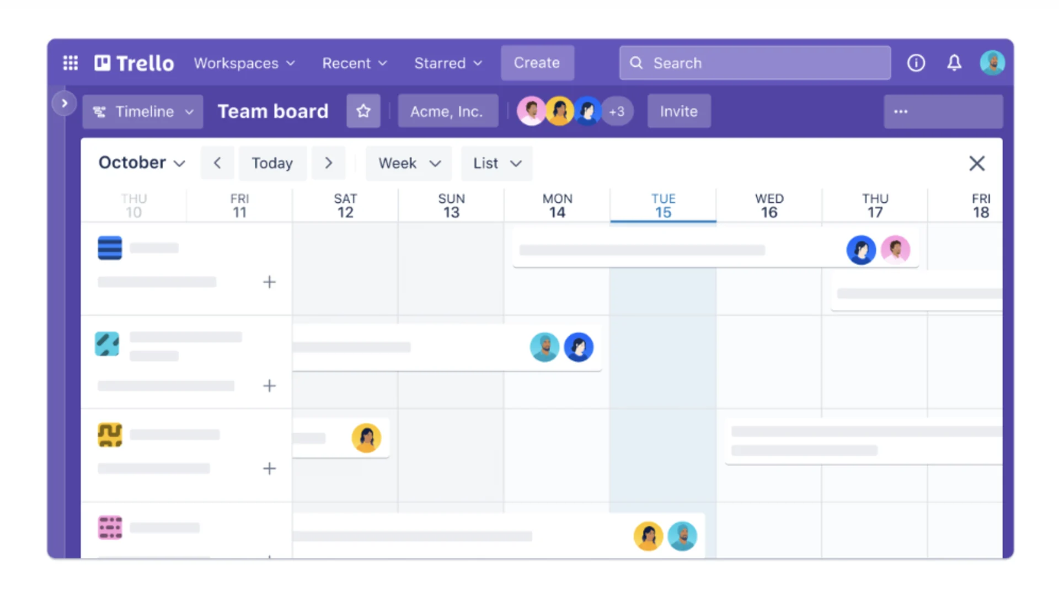
Task: Open the Starred menu
Action: coord(448,63)
